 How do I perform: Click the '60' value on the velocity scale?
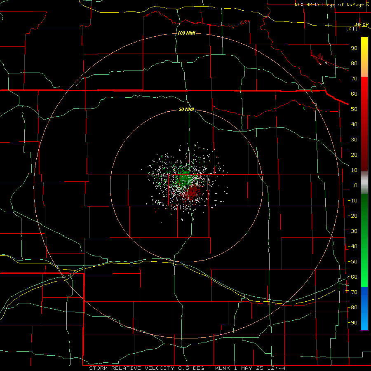354,94
